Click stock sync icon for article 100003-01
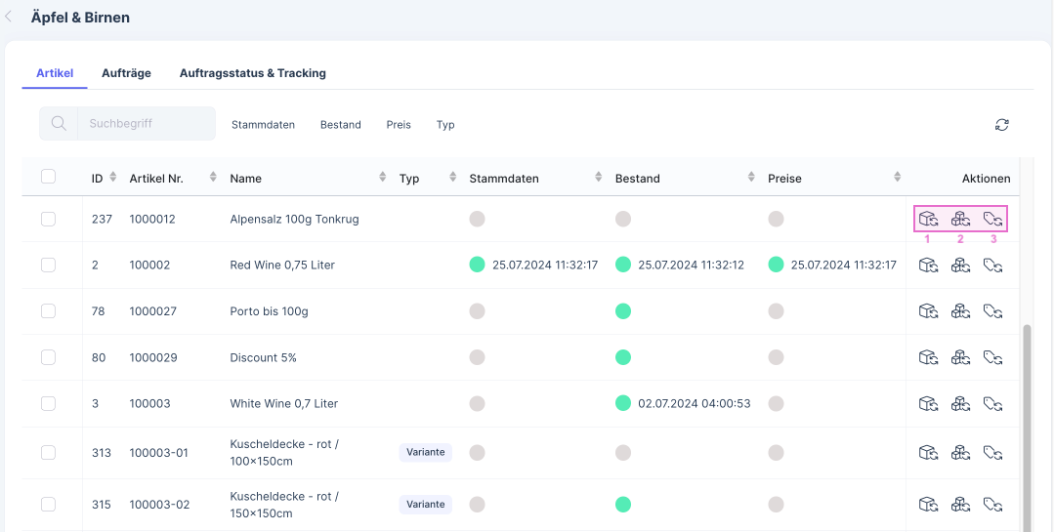Image resolution: width=1054 pixels, height=532 pixels. tap(960, 452)
